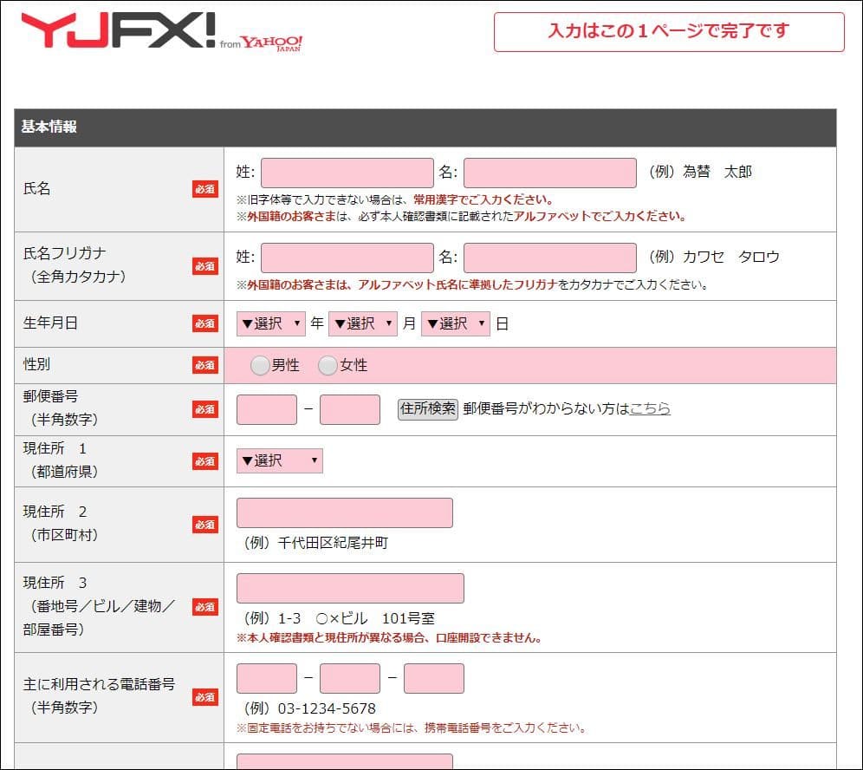Focus the フリガナ 名 input field

(x=550, y=258)
